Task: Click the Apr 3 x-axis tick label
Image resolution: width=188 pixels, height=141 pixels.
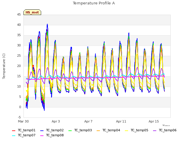Action: 56,121
